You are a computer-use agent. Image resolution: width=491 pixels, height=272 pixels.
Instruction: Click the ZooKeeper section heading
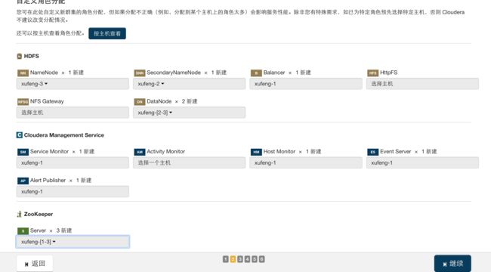tap(39, 214)
